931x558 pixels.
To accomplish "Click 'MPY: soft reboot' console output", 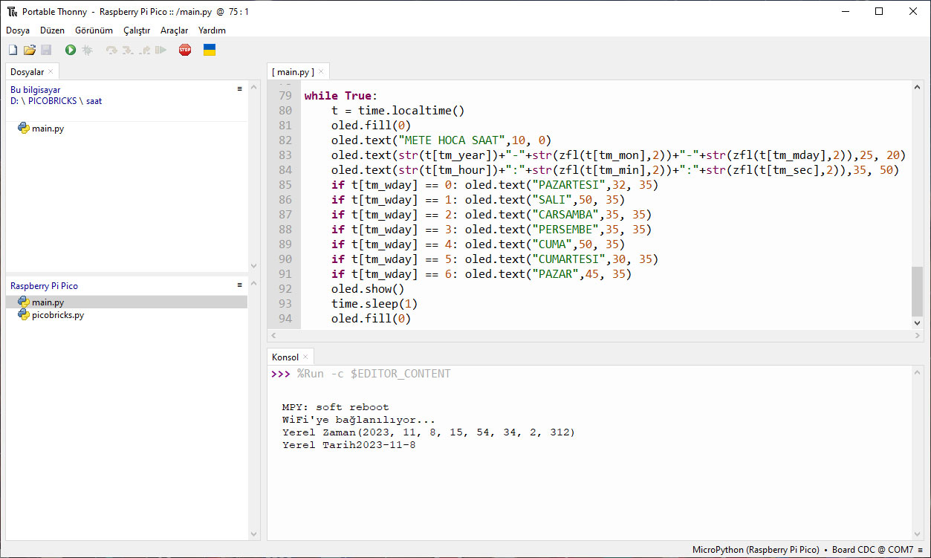I will coord(335,407).
